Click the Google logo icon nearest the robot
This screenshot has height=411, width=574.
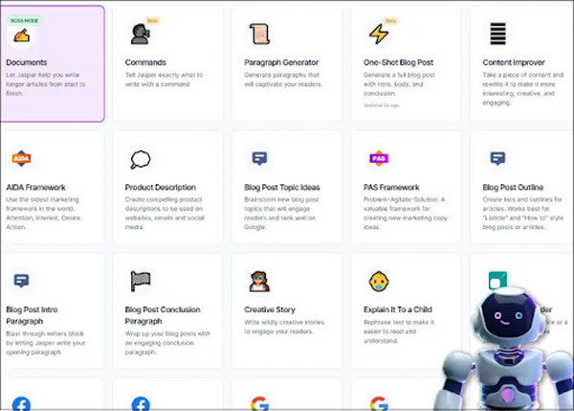tap(379, 403)
